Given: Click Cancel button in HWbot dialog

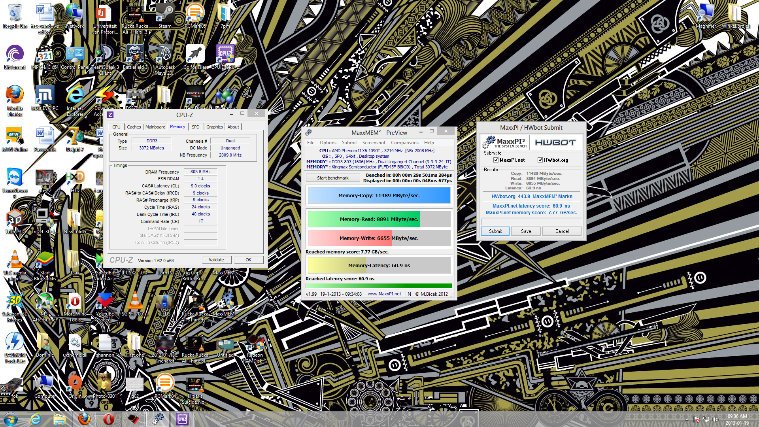Looking at the screenshot, I should tap(562, 231).
